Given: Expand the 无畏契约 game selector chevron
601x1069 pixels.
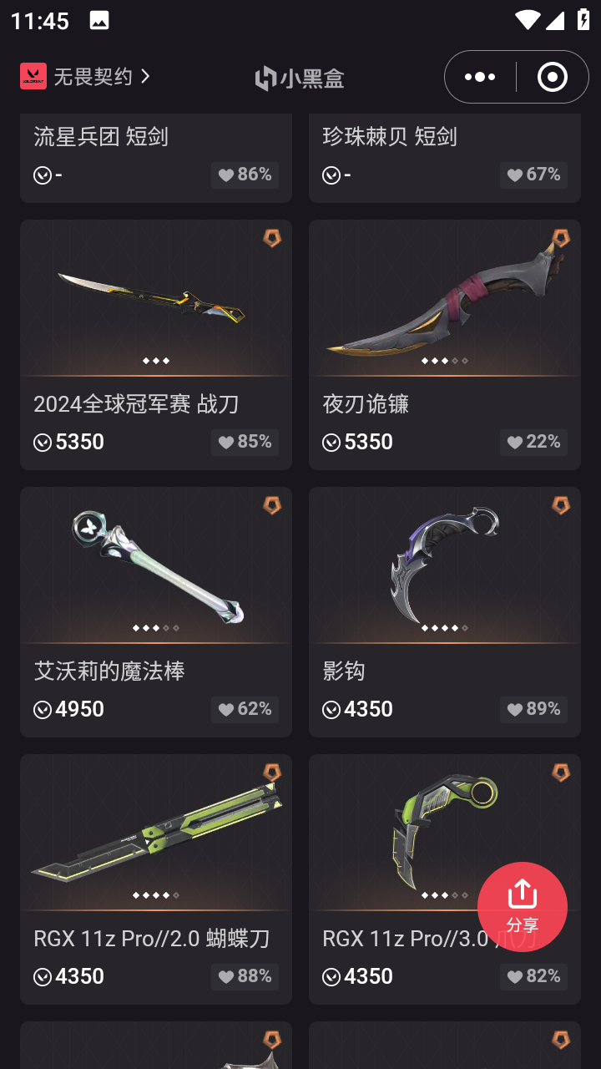Looking at the screenshot, I should [146, 76].
